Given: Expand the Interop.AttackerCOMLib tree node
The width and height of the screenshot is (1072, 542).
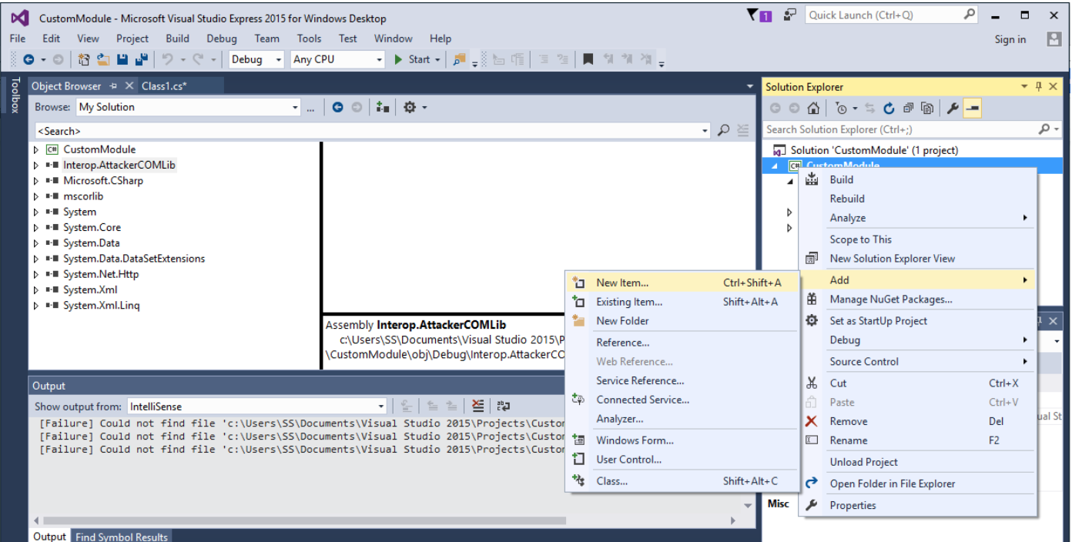Looking at the screenshot, I should pos(36,166).
